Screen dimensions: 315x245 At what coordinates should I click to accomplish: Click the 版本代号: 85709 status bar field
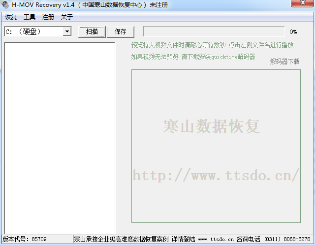coord(25,239)
